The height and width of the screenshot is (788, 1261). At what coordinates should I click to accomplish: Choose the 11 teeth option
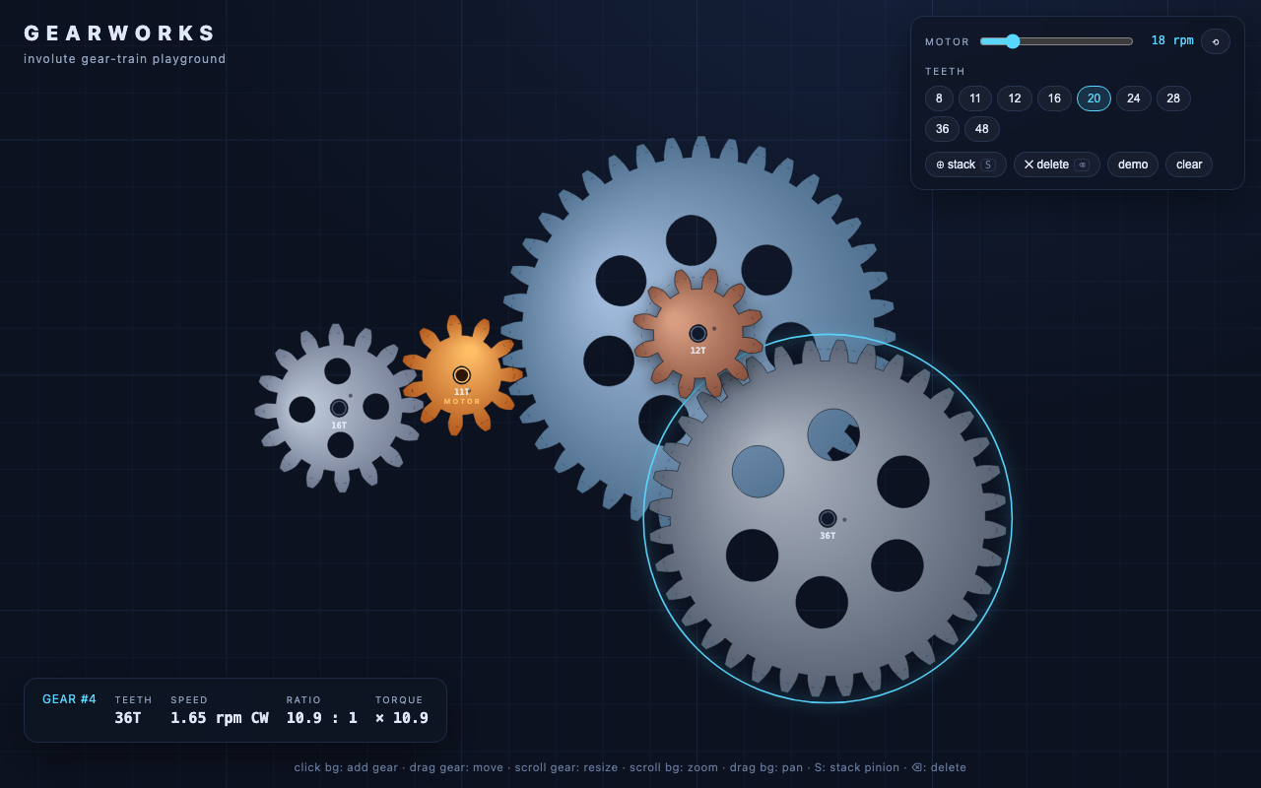click(x=974, y=98)
